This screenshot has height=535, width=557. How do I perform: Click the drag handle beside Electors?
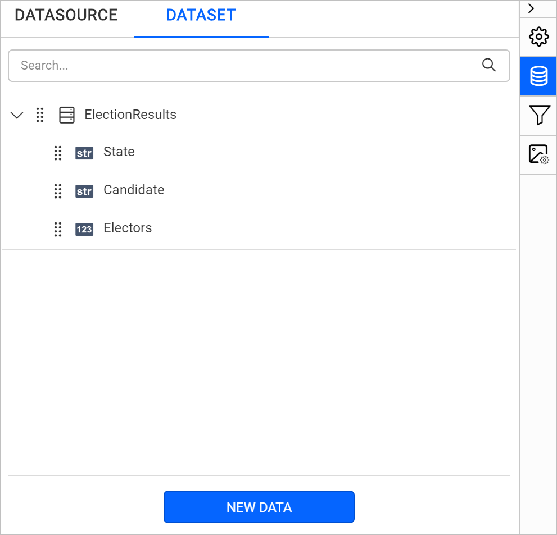pos(58,229)
